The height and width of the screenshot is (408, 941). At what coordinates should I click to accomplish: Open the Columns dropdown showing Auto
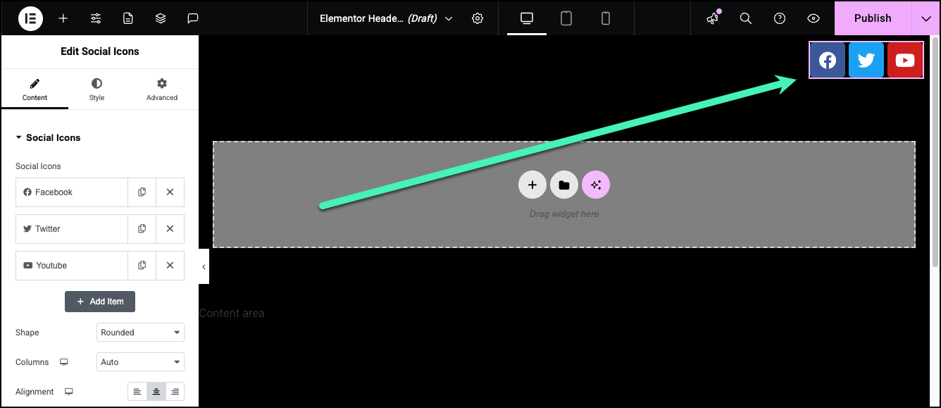[140, 362]
